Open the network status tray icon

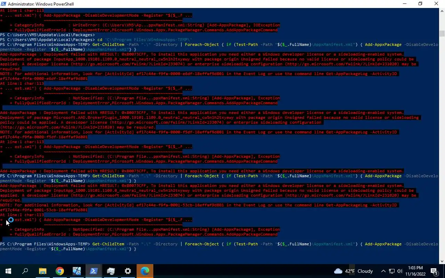click(392, 271)
